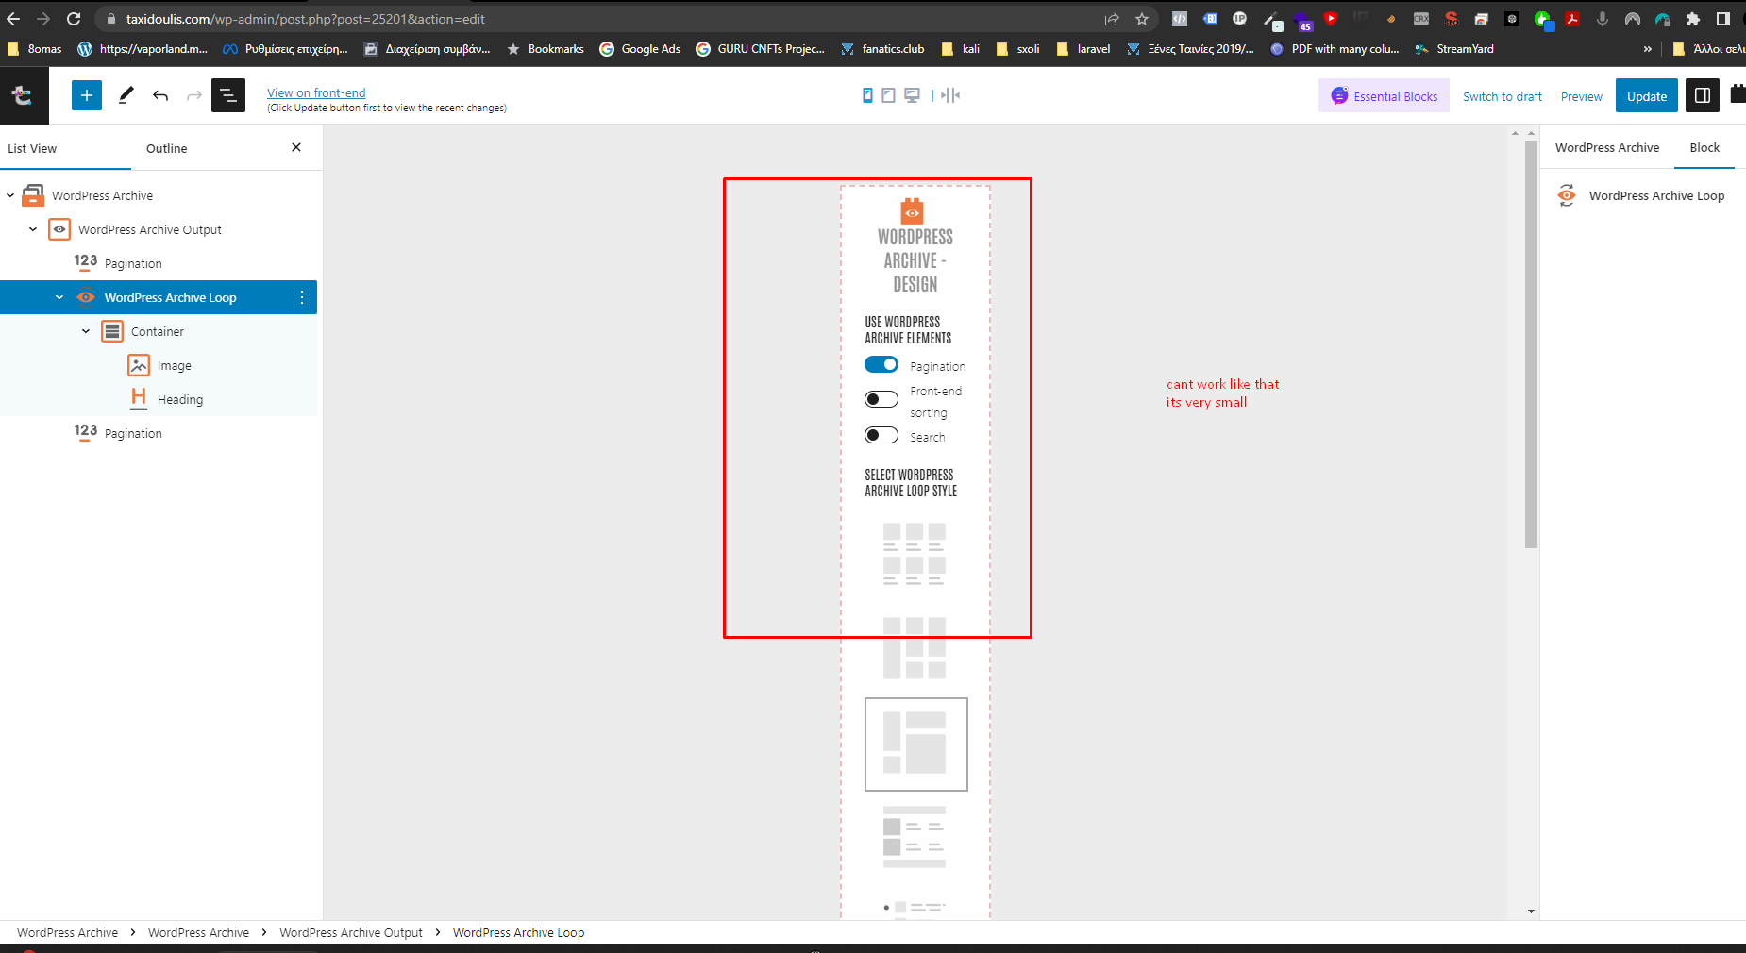Click the block inserter plus button
Viewport: 1746px width, 953px height.
(87, 95)
